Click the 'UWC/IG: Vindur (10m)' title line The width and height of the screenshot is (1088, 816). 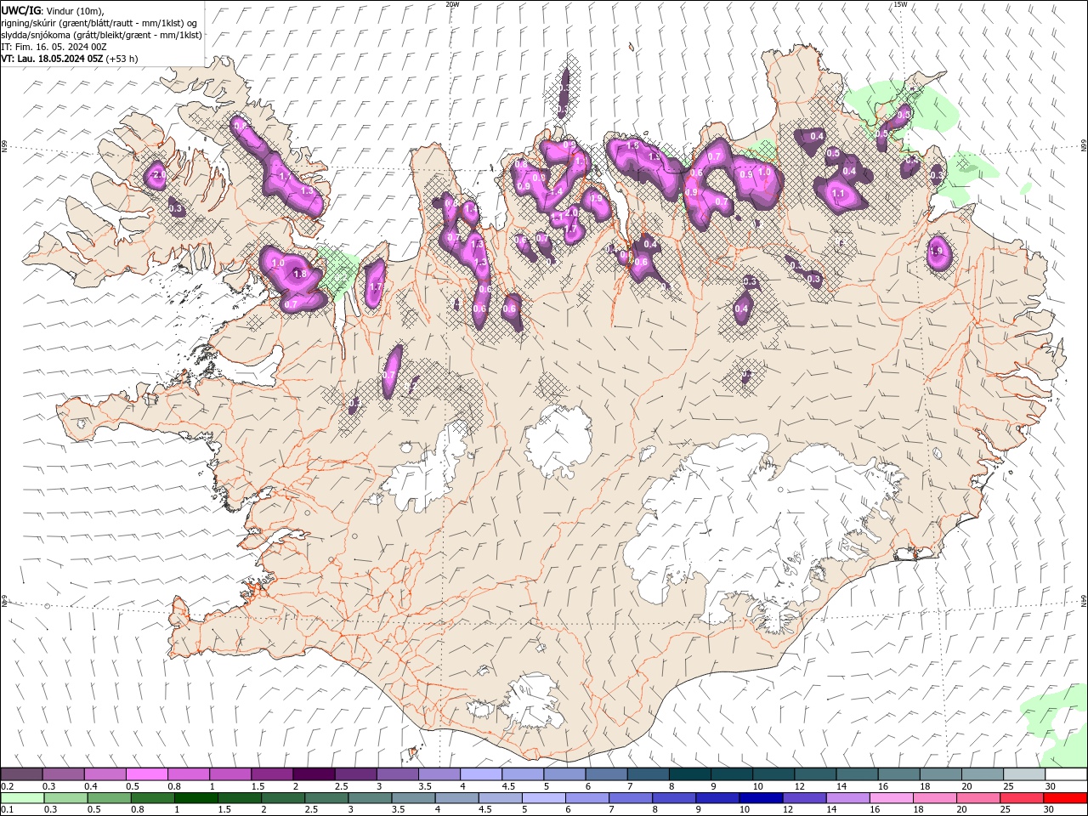click(x=53, y=10)
